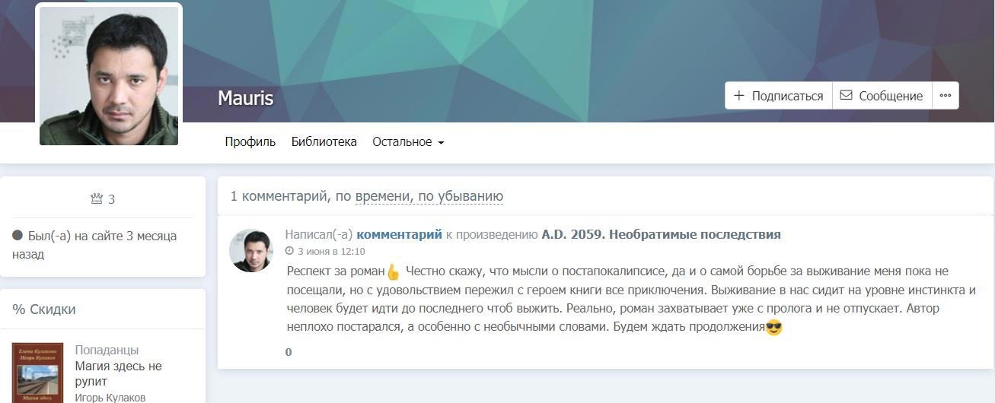This screenshot has height=403, width=995.
Task: Click the plus icon in Подписаться
Action: [x=738, y=96]
